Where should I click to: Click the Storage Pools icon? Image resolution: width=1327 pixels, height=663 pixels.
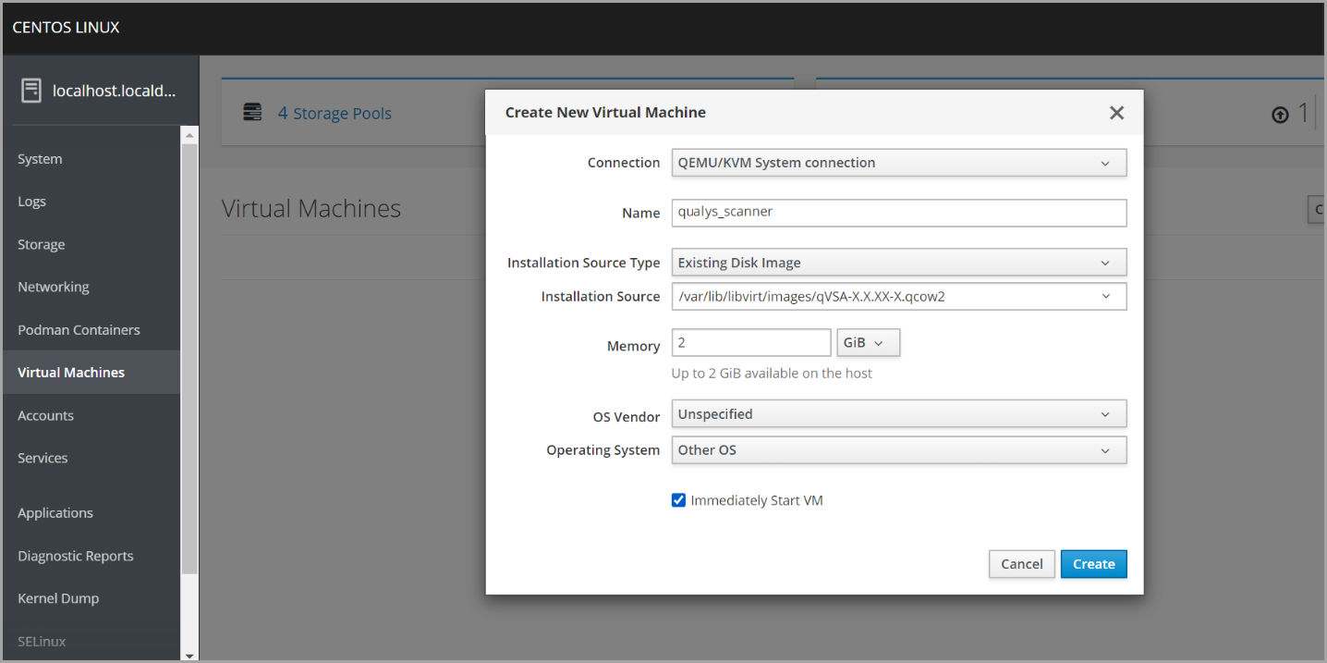coord(251,112)
